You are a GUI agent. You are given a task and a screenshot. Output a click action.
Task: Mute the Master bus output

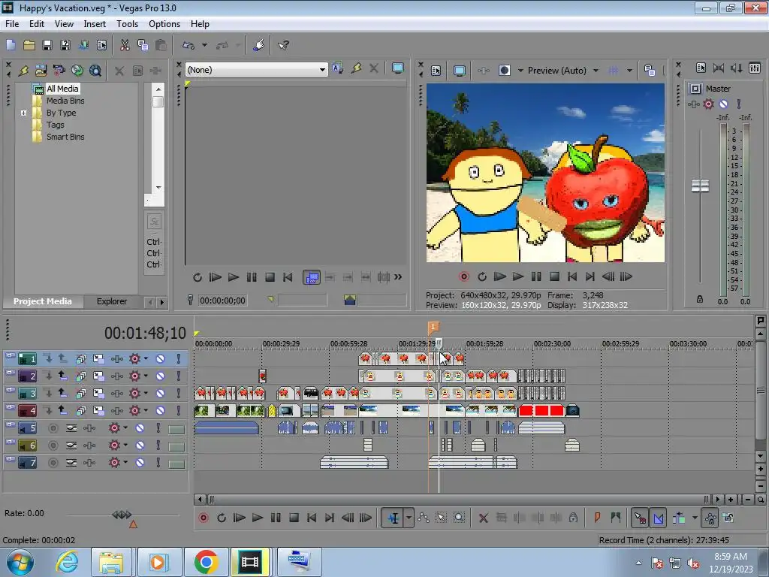pos(723,104)
